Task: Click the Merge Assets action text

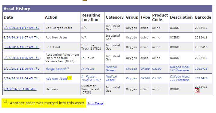Action: (55, 69)
